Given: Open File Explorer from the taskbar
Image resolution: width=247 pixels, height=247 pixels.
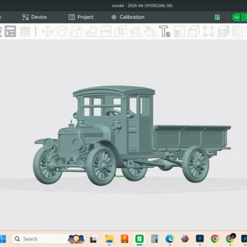Looking at the screenshot, I should click(109, 239).
